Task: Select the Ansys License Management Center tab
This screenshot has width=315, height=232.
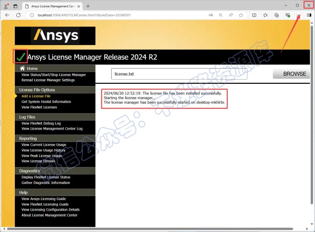Action: click(52, 6)
